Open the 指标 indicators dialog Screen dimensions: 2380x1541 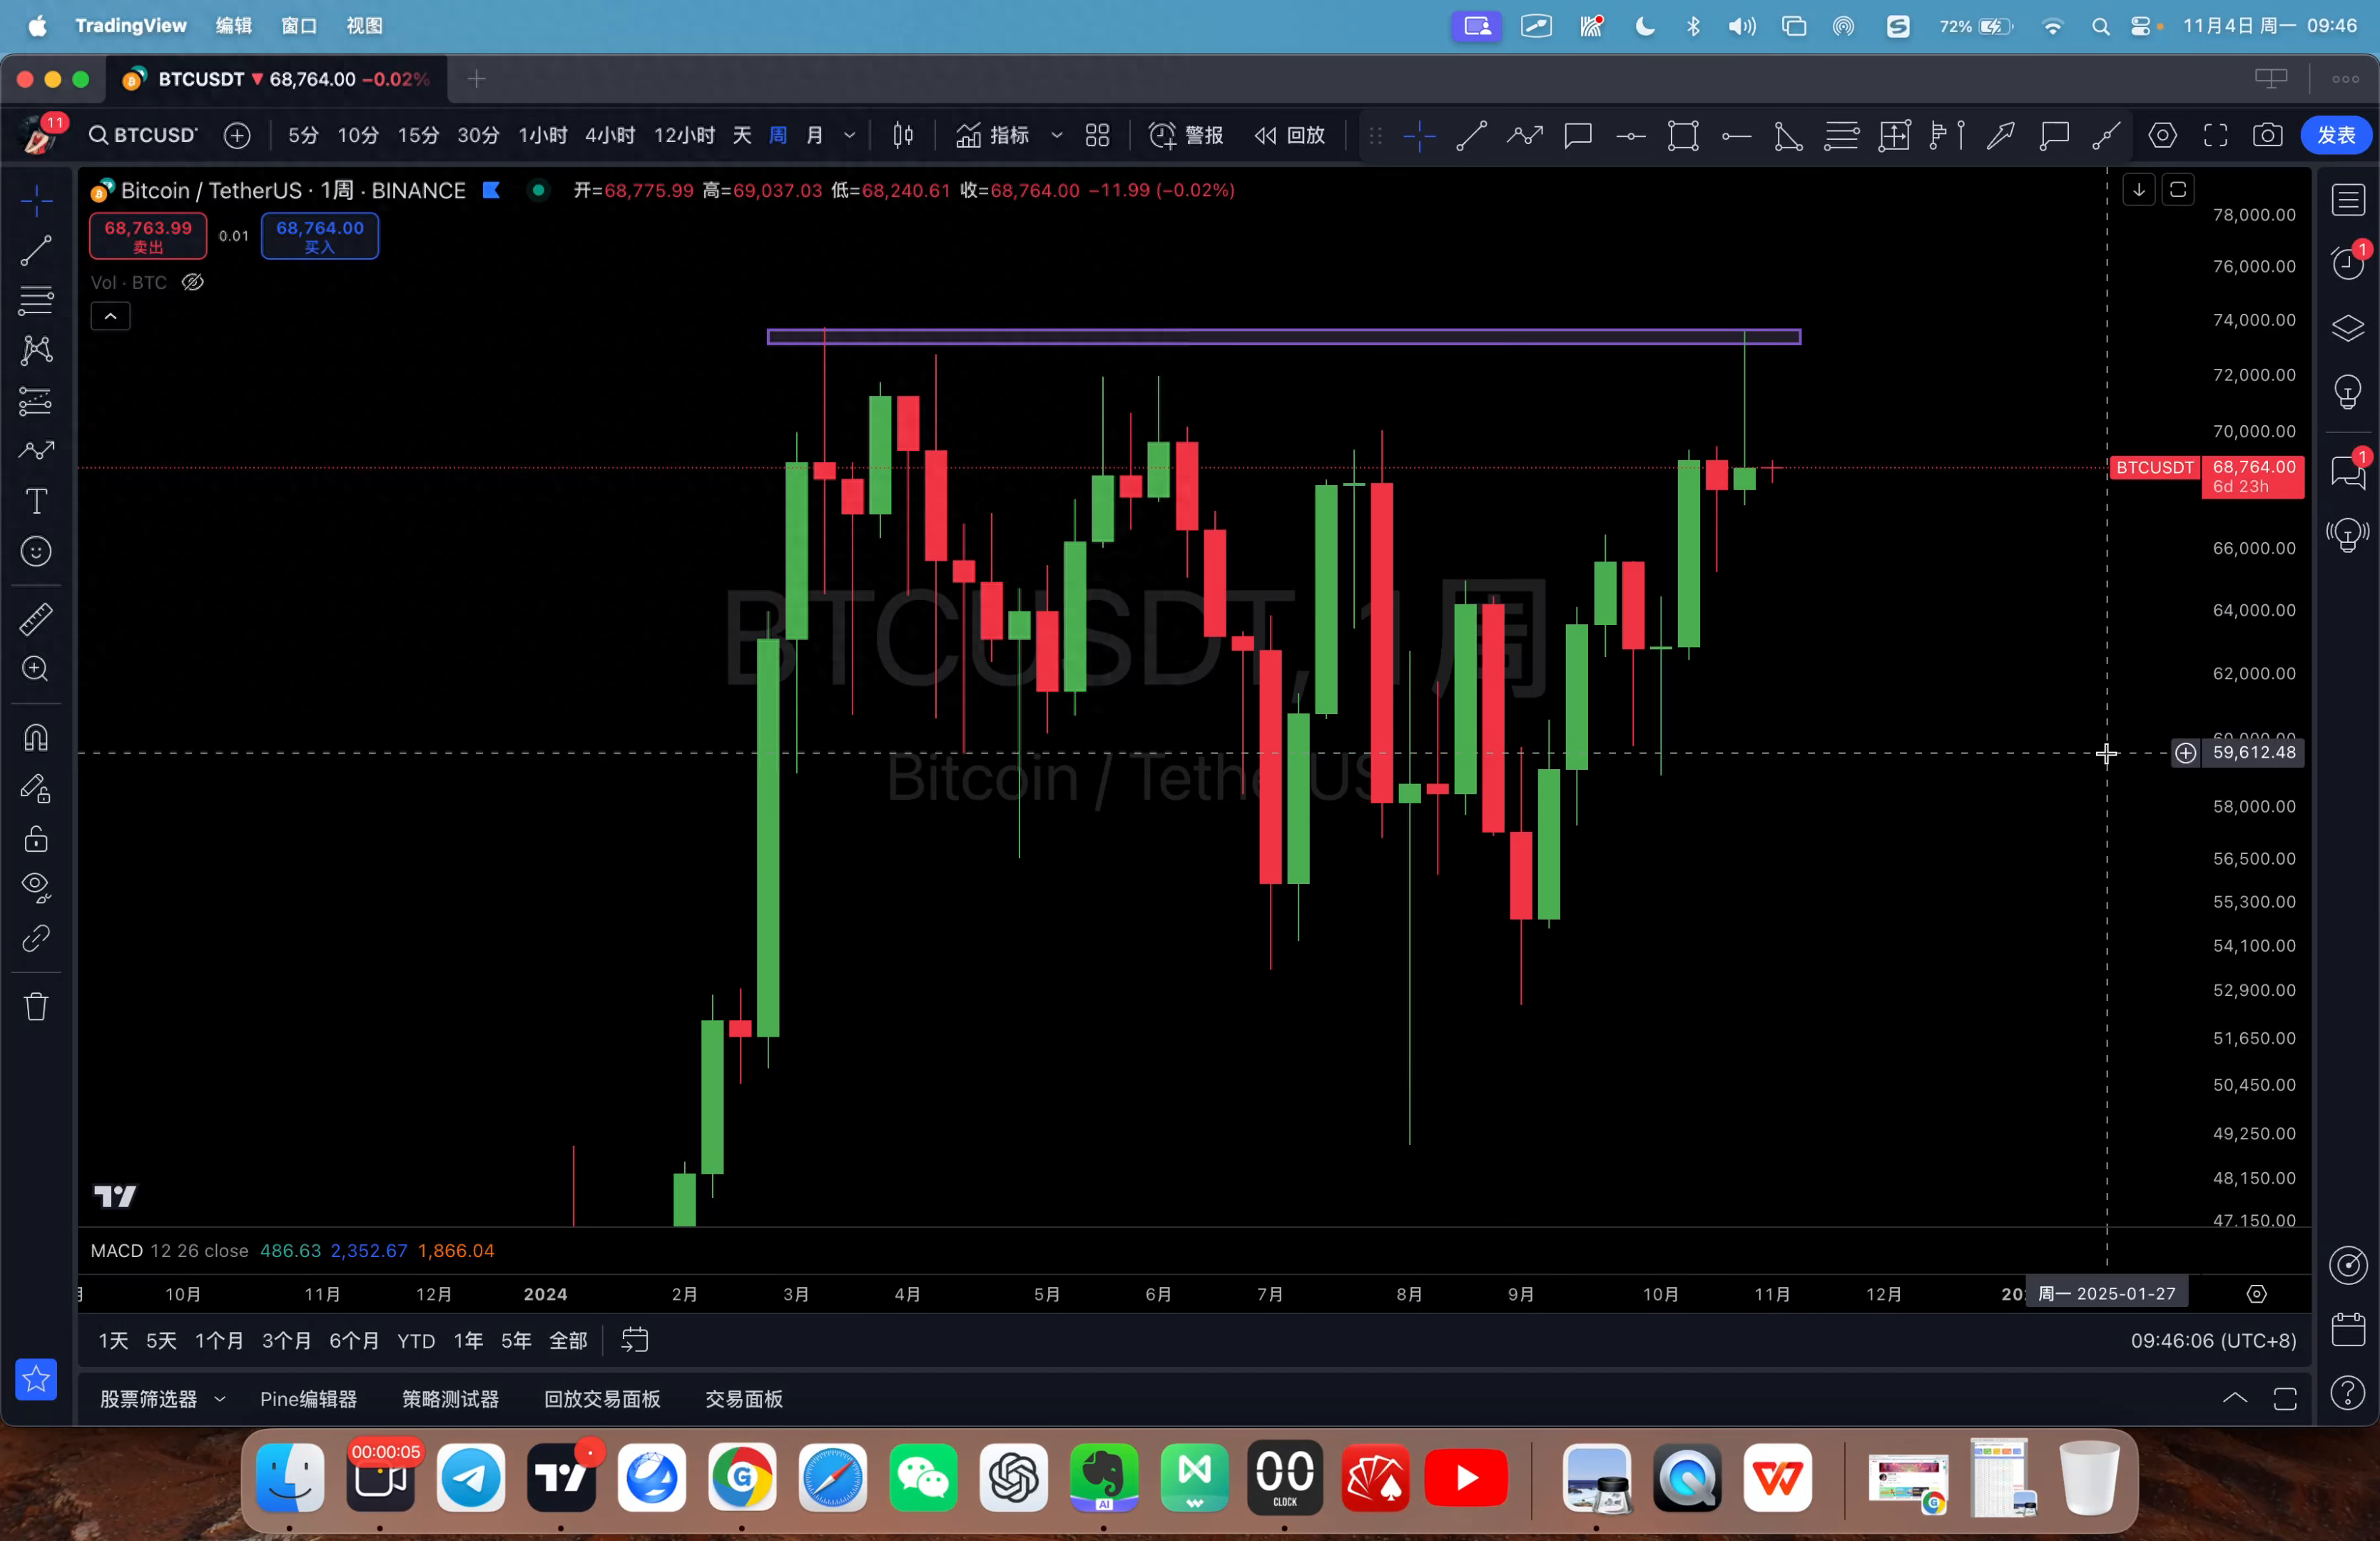(993, 135)
